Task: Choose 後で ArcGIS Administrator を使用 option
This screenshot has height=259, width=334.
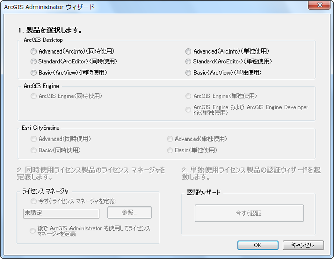Action: click(32, 231)
